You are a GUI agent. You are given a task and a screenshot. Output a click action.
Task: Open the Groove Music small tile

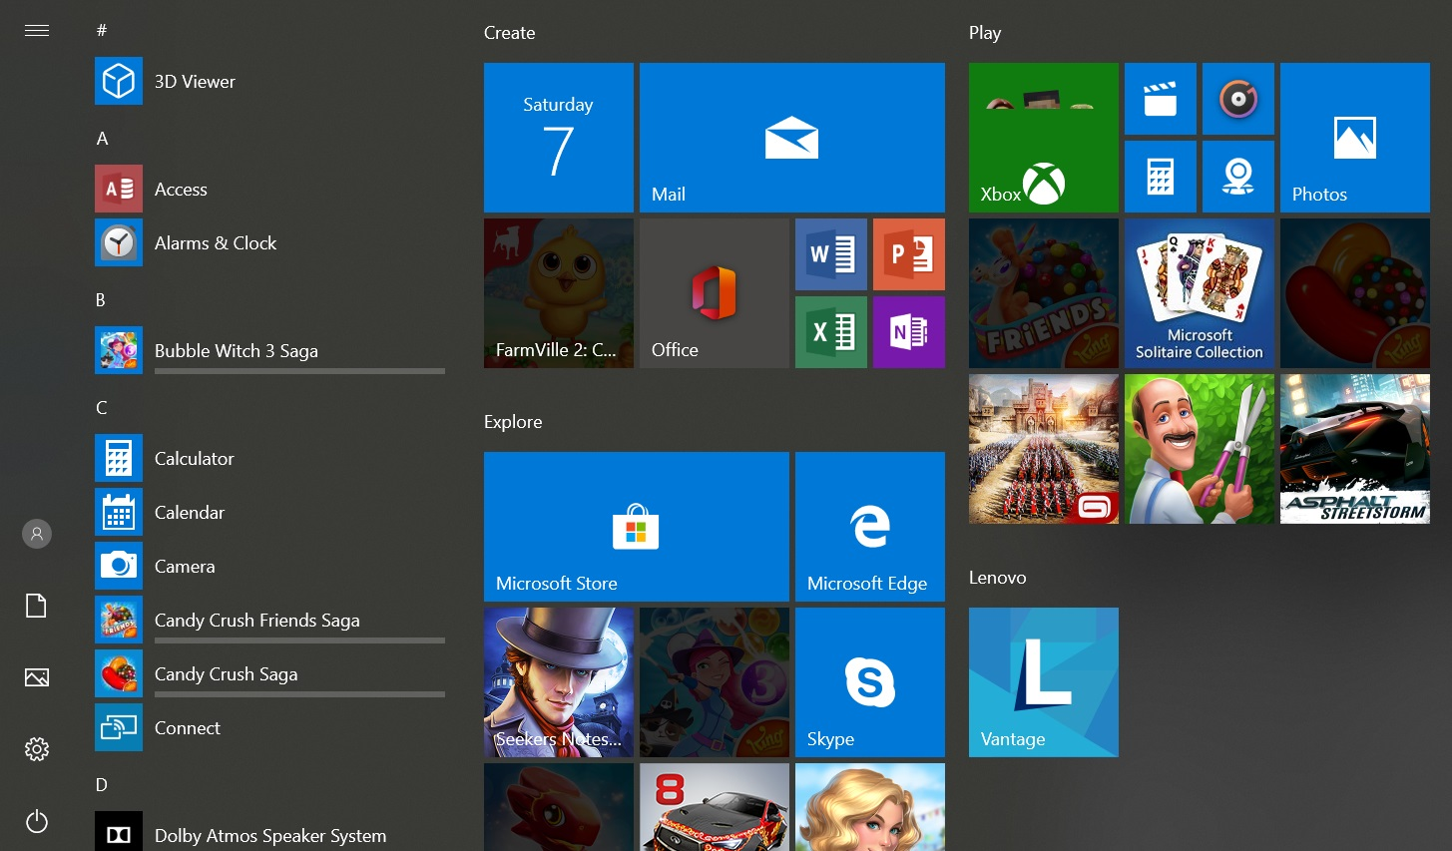tap(1238, 99)
